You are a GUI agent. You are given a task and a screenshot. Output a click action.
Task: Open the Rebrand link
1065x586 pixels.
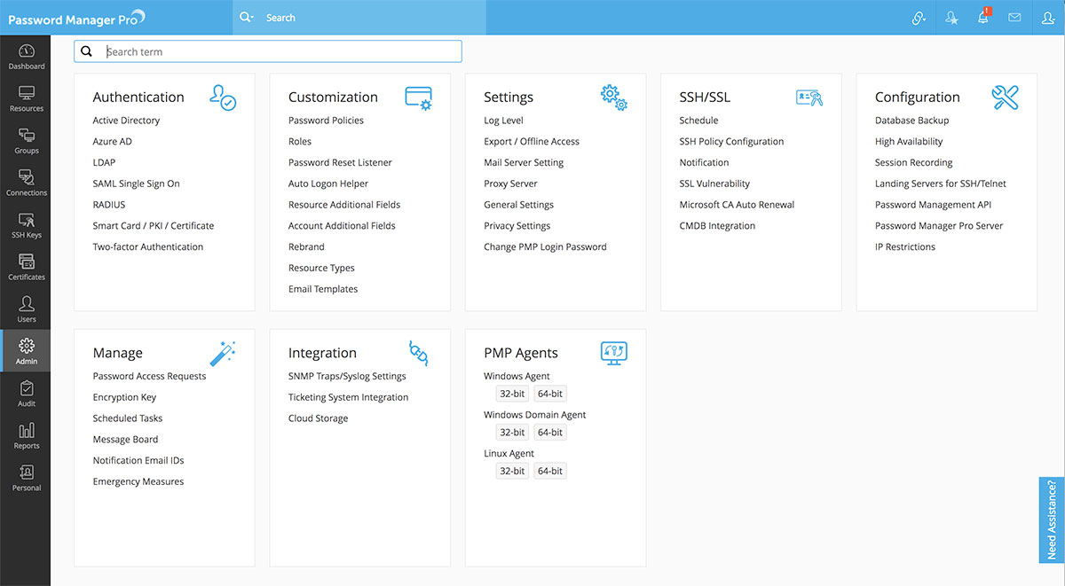click(x=306, y=247)
